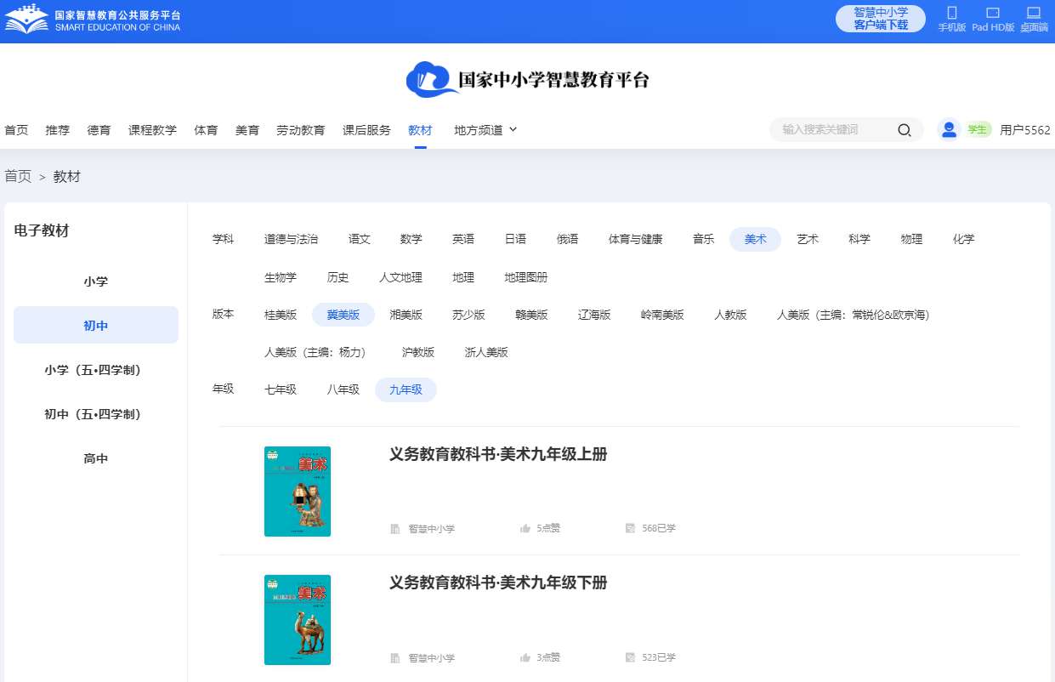
Task: Open the desktop client (桌面端) icon
Action: point(1034,13)
